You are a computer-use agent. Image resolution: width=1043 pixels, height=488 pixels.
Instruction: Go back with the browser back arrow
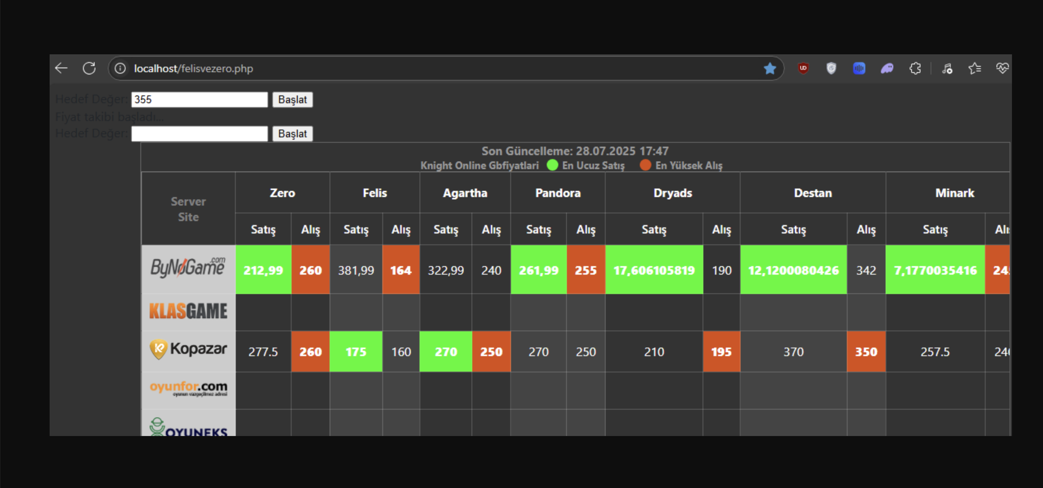pyautogui.click(x=61, y=68)
